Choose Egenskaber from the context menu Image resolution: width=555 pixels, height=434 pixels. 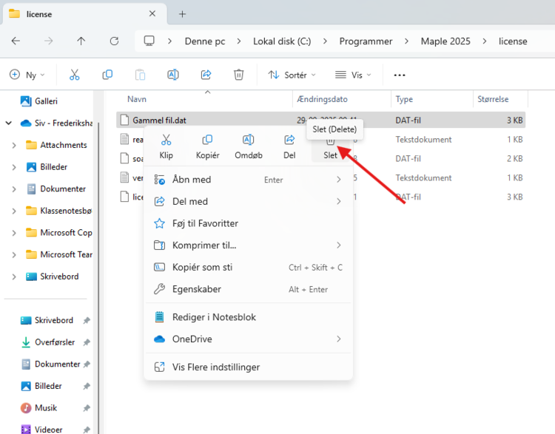coord(196,289)
